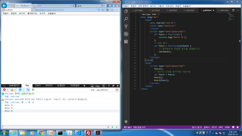The image size is (242, 136).
Task: Expand more F12 tools overflow arrow
Action: 84,86
